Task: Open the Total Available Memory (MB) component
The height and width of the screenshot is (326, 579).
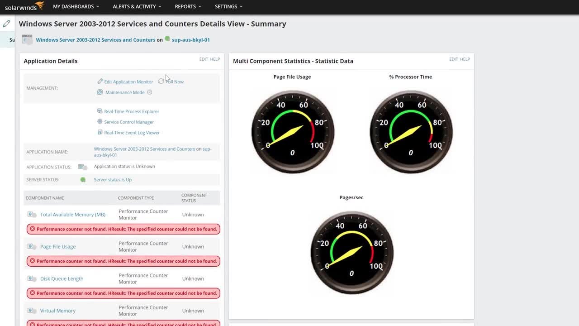Action: (x=73, y=215)
